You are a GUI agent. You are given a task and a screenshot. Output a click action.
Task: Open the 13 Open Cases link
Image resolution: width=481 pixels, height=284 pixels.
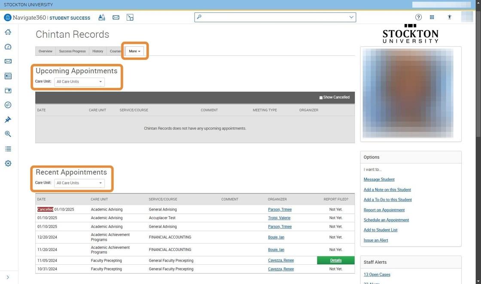click(x=377, y=275)
